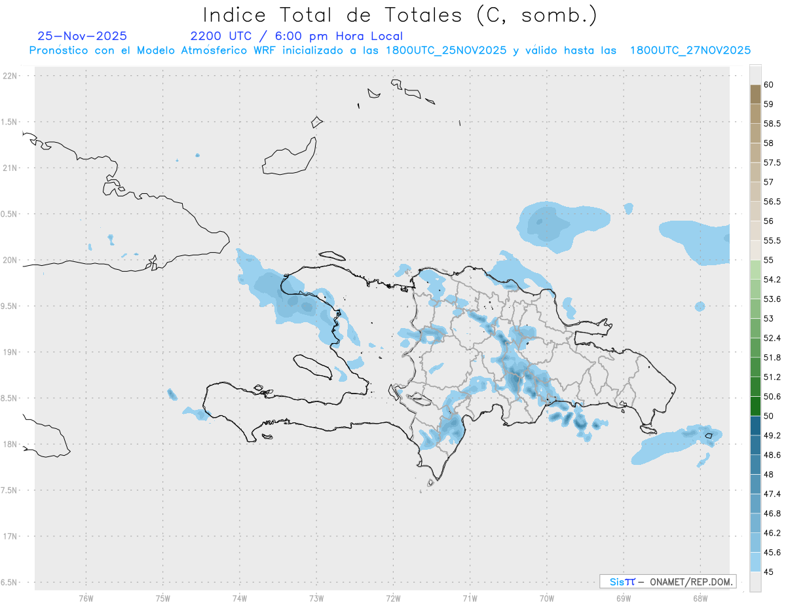Click the legend value "60"
The image size is (786, 607).
tap(768, 84)
